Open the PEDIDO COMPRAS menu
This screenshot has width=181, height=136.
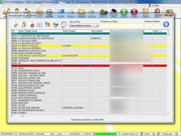[68, 5]
